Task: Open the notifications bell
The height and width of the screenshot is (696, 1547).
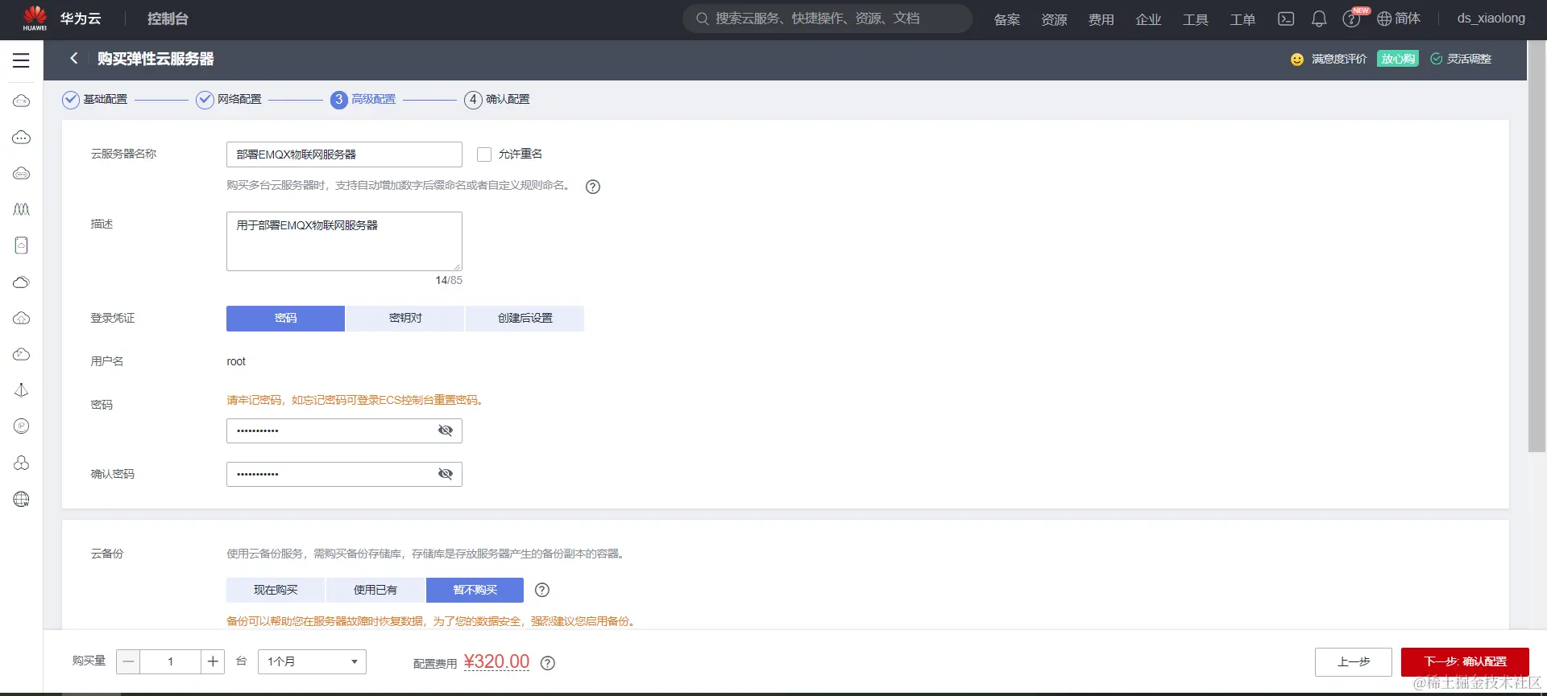Action: [1319, 19]
